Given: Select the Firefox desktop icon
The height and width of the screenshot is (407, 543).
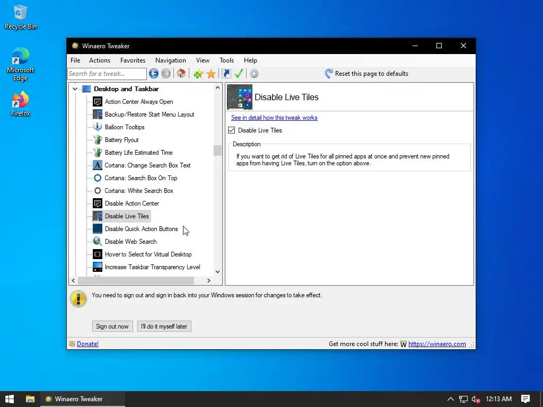Looking at the screenshot, I should (20, 104).
